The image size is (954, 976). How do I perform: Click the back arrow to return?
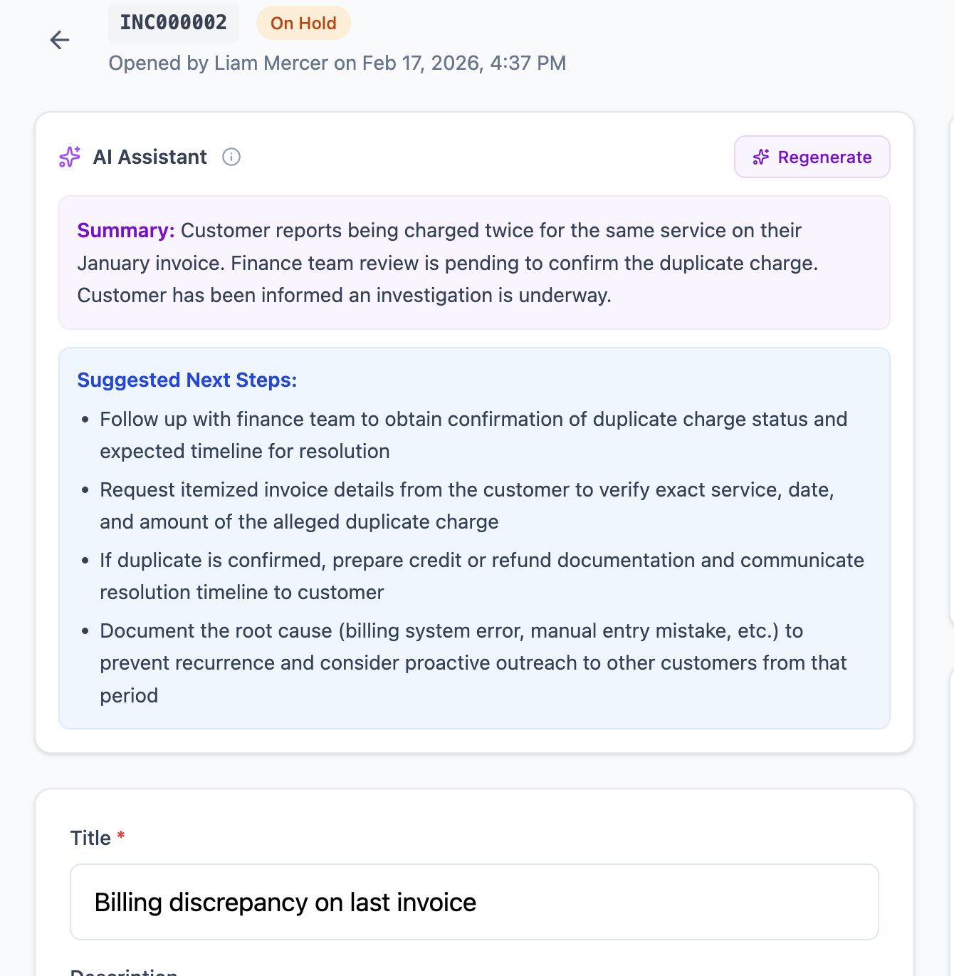(x=60, y=41)
